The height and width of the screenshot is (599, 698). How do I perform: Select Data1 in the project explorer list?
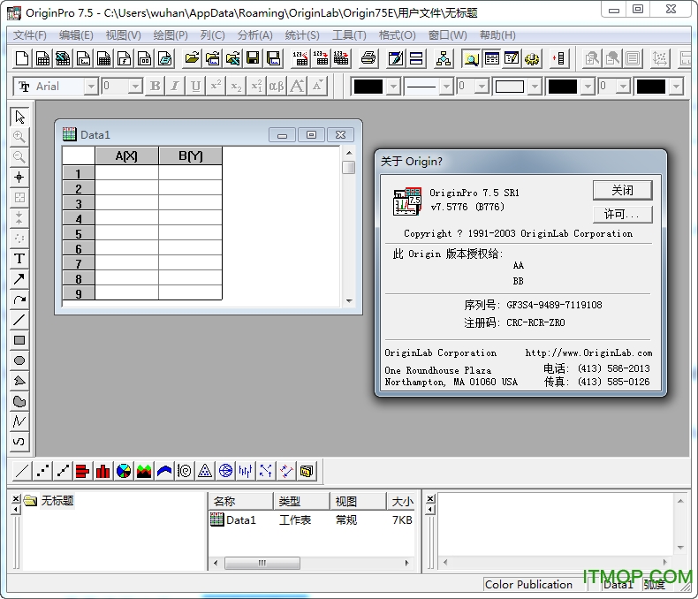[233, 519]
